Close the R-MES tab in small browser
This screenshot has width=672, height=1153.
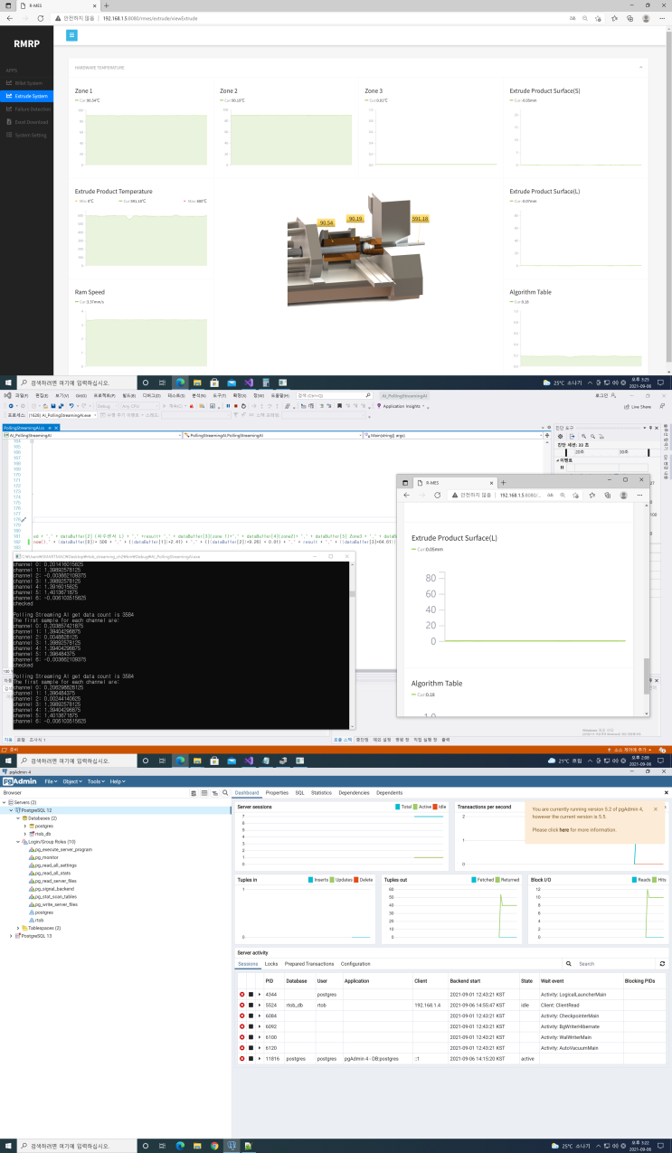(490, 482)
